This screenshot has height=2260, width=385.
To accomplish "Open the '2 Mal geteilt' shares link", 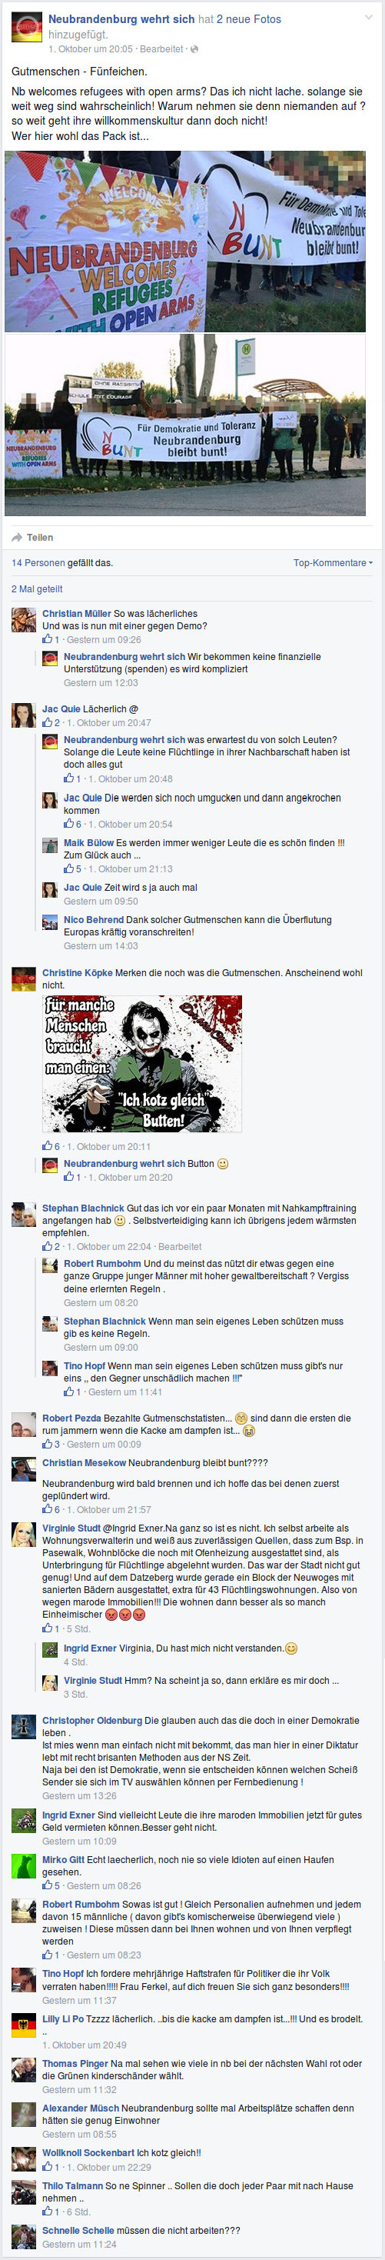I will tap(37, 588).
